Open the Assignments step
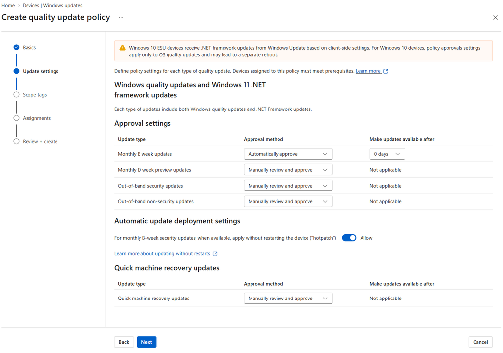Screen dimensions: 503x353 pyautogui.click(x=36, y=118)
